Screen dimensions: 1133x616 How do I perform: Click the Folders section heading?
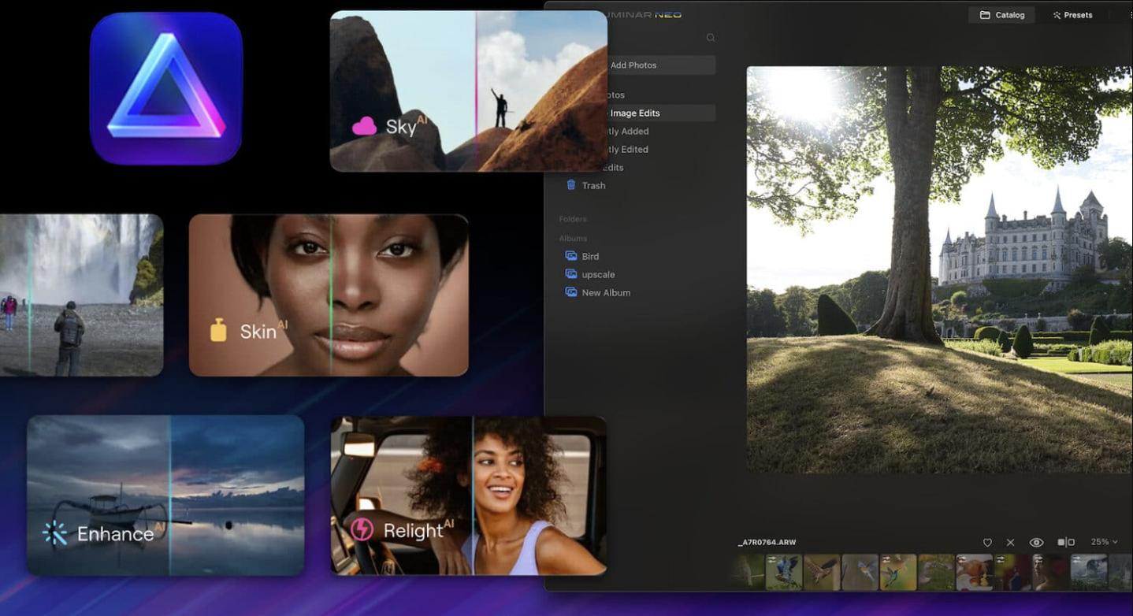pyautogui.click(x=573, y=219)
